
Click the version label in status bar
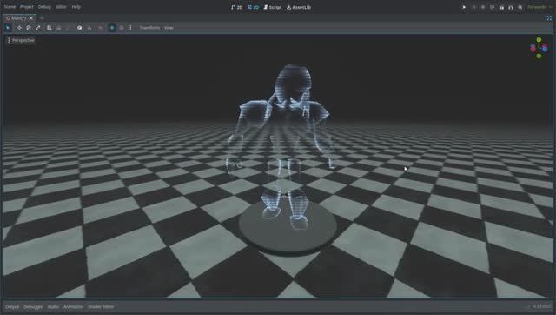(x=543, y=306)
